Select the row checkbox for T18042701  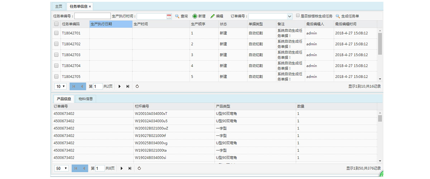pyautogui.click(x=56, y=33)
